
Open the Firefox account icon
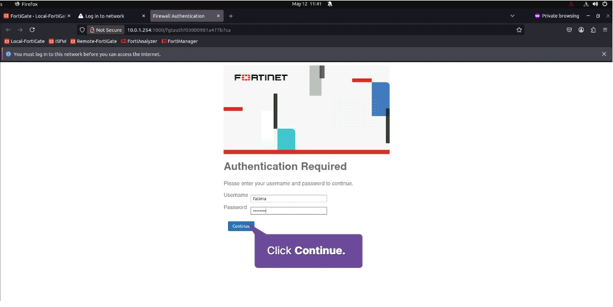point(582,30)
